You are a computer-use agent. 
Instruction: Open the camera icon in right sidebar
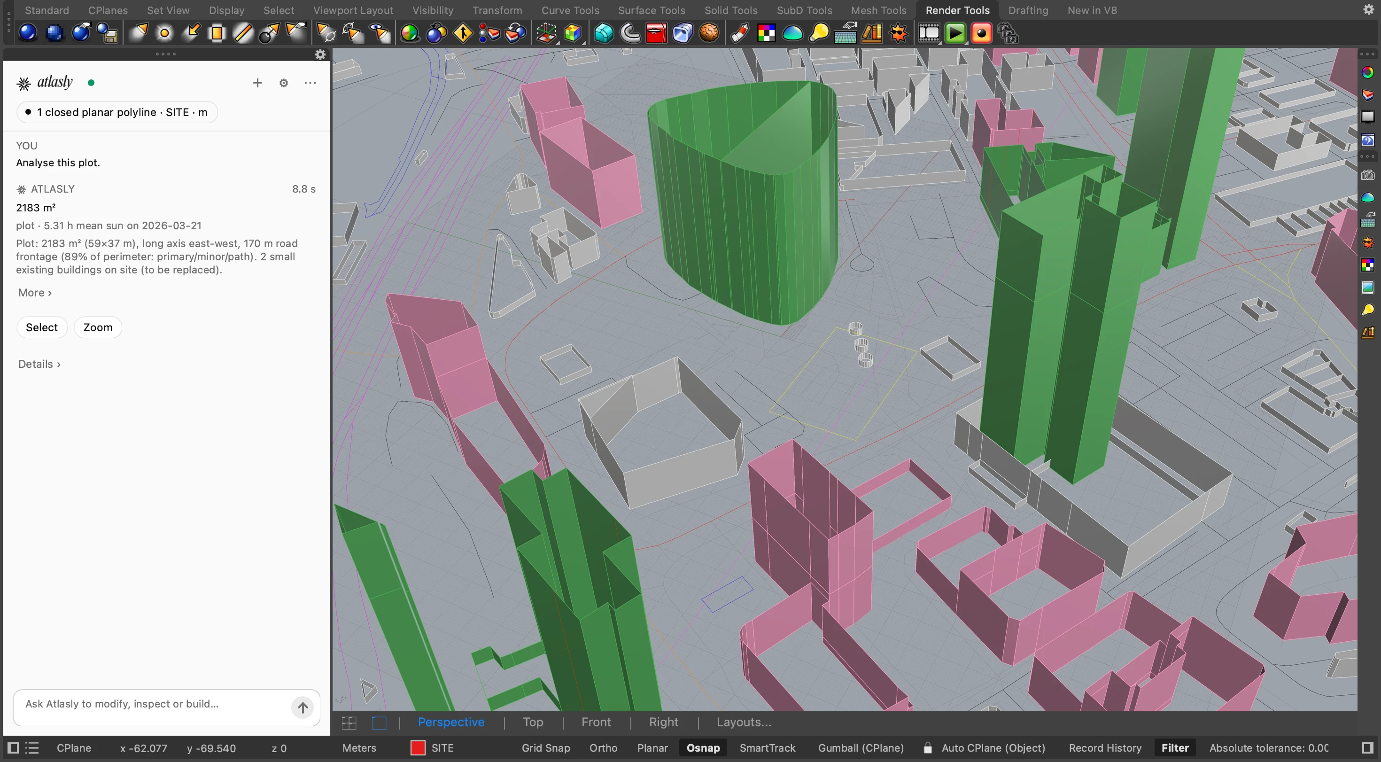(1367, 175)
